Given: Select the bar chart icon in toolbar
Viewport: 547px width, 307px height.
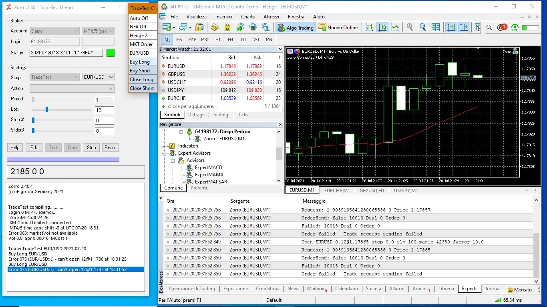Looking at the screenshot, I should 370,28.
